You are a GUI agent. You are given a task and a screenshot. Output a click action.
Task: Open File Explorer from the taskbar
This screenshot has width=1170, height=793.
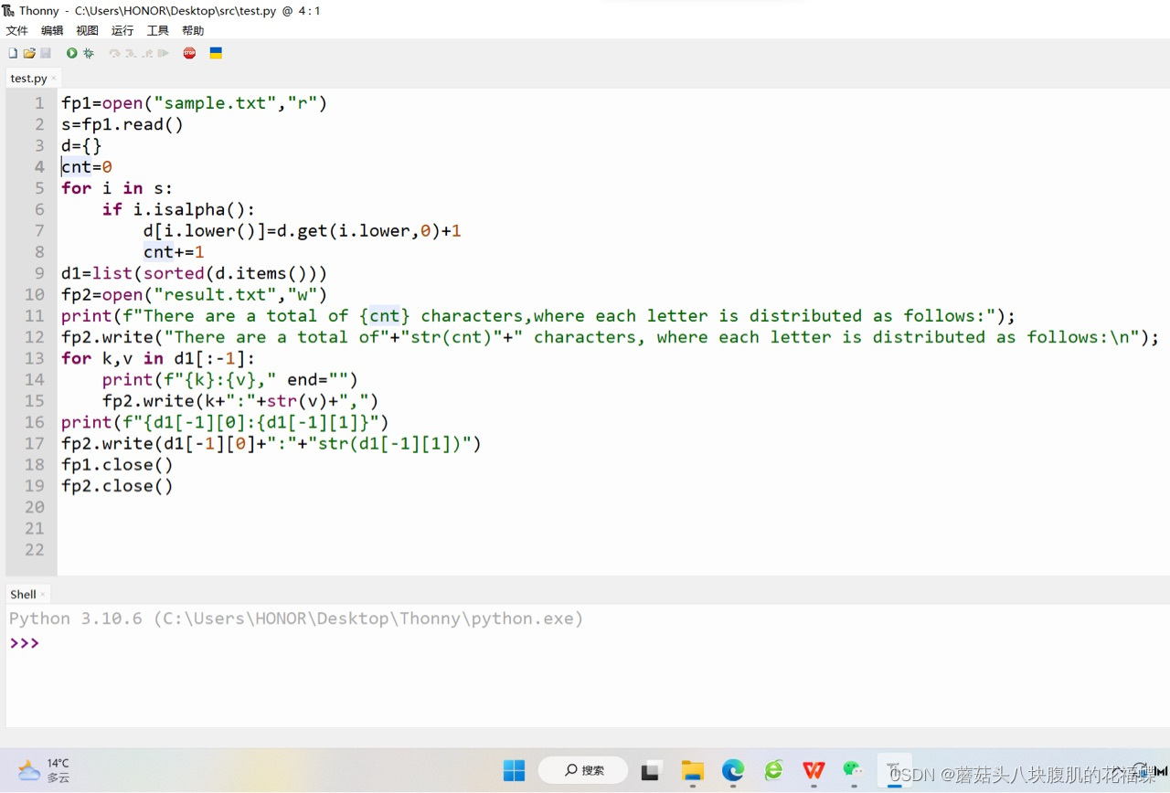693,770
